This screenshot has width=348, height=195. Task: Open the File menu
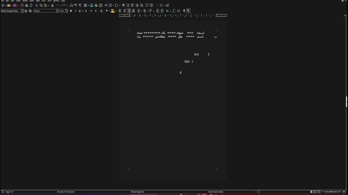(x=2, y=1)
